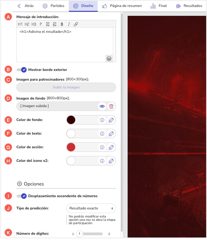Viewport: 207px width, 240px height.
Task: Apply italic formatting in the editor
Action: pyautogui.click(x=69, y=24)
